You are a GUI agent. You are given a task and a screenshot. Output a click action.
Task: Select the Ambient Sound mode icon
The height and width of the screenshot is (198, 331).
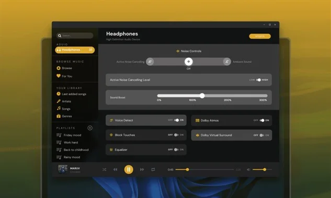coord(227,61)
